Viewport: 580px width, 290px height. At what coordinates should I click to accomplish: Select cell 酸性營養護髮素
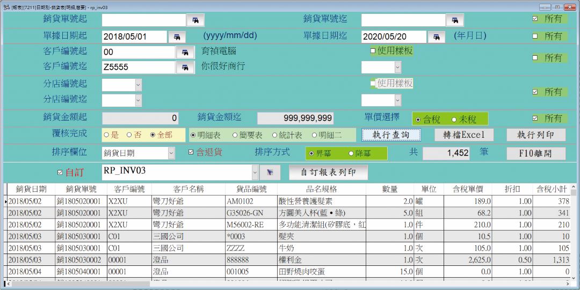point(322,202)
